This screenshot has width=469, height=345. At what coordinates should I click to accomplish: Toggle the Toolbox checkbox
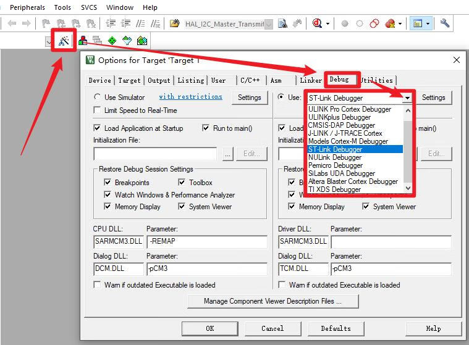[182, 183]
